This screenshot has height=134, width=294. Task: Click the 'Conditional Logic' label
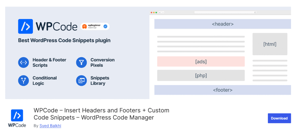[x=45, y=80]
